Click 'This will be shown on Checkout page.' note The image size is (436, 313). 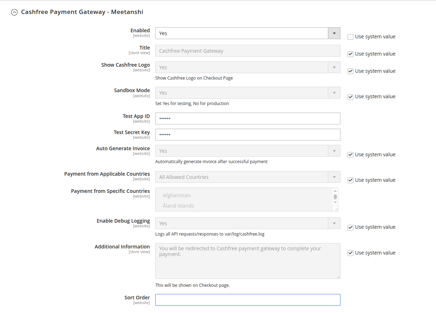(x=193, y=285)
